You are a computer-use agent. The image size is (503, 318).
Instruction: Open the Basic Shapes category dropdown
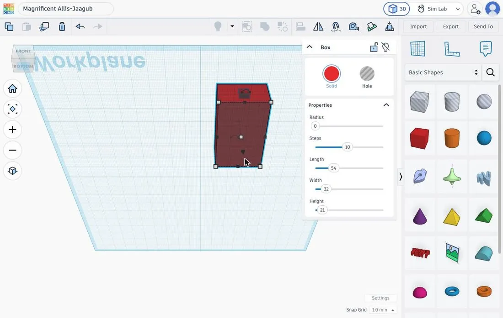(443, 72)
